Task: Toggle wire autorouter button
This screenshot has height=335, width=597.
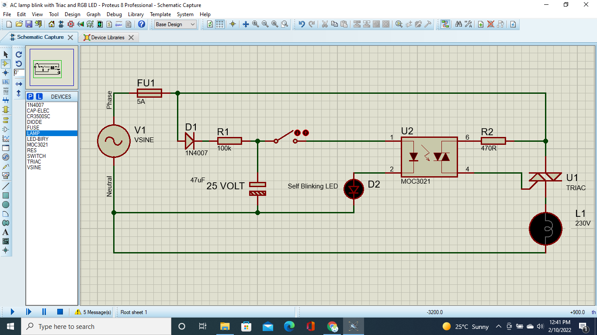Action: click(445, 24)
